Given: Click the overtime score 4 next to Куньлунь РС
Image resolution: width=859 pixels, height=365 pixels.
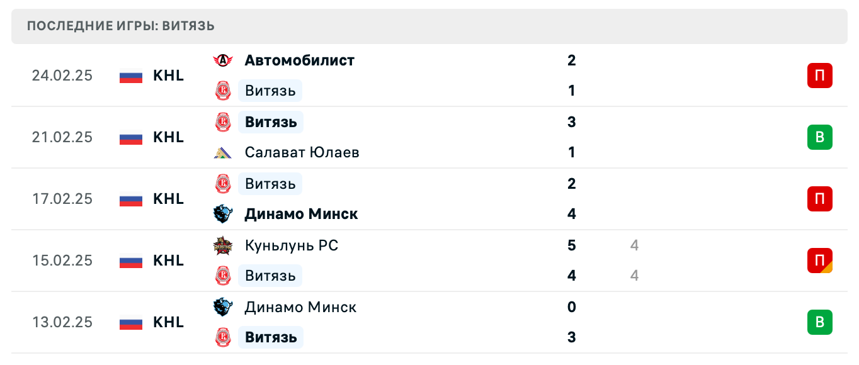Looking at the screenshot, I should pos(634,245).
